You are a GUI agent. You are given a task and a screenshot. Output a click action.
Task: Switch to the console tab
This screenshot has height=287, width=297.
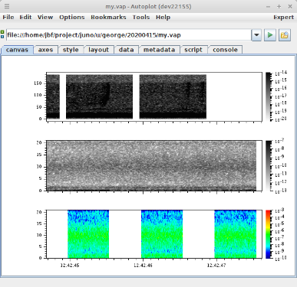tap(225, 50)
